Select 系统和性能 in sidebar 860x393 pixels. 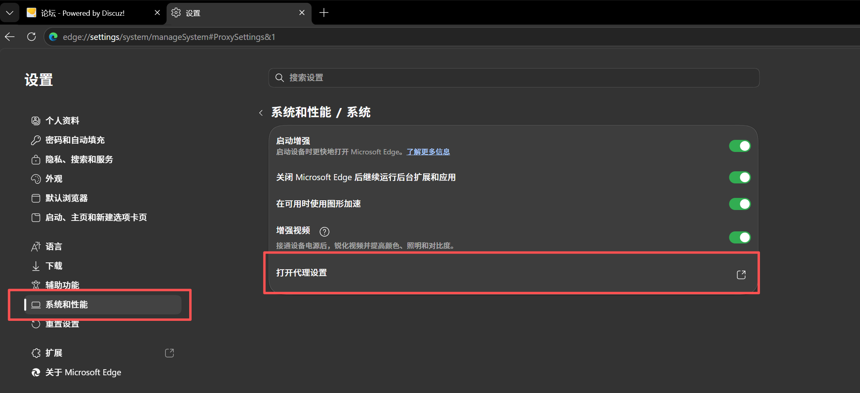coord(103,304)
